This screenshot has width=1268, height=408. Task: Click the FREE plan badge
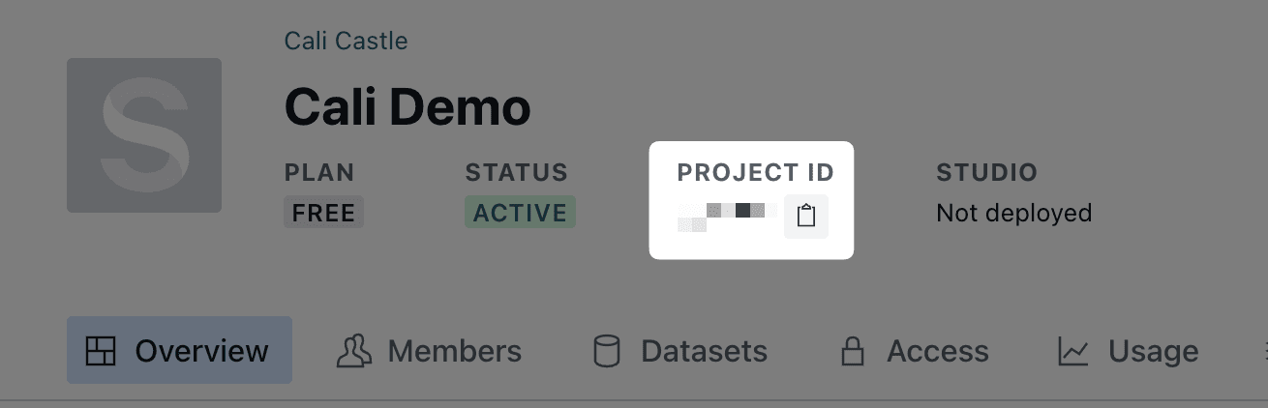click(x=323, y=213)
